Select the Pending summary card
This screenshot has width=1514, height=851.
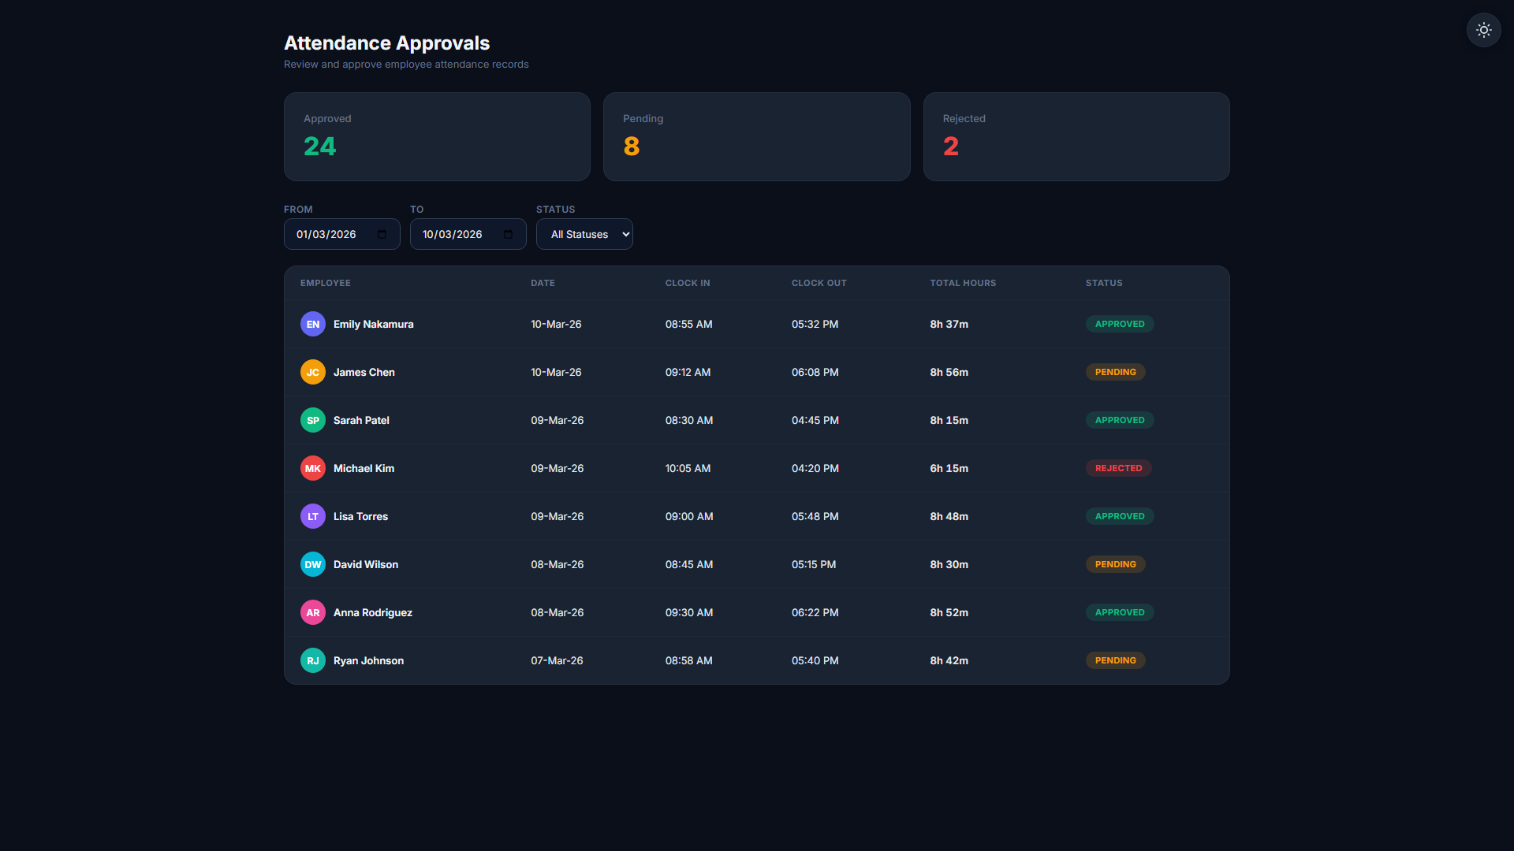(757, 136)
